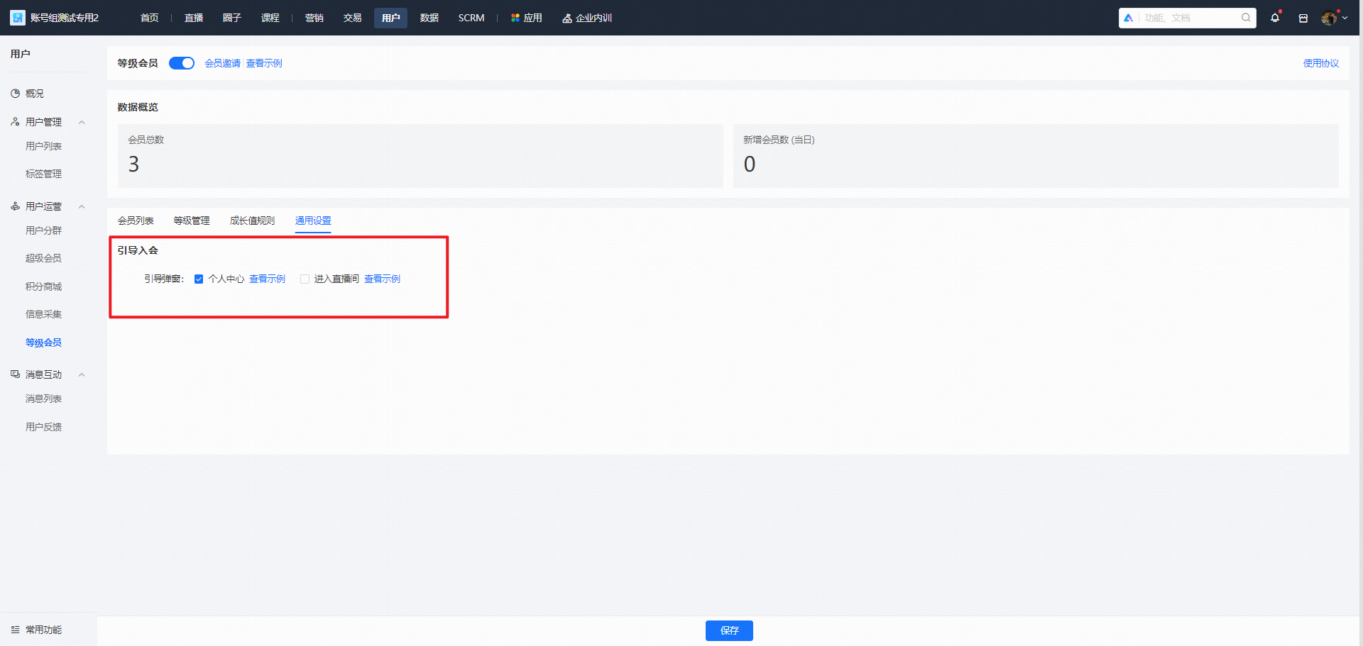Check the 进入直播间 checkbox
The width and height of the screenshot is (1363, 646).
coord(305,279)
